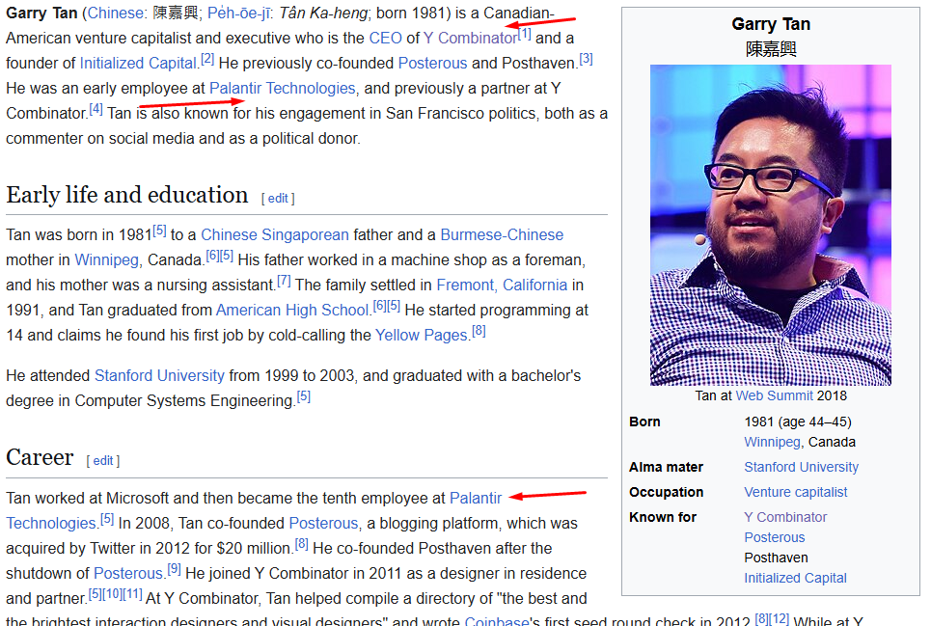Open citation [11] after 'and partner'

pyautogui.click(x=132, y=594)
